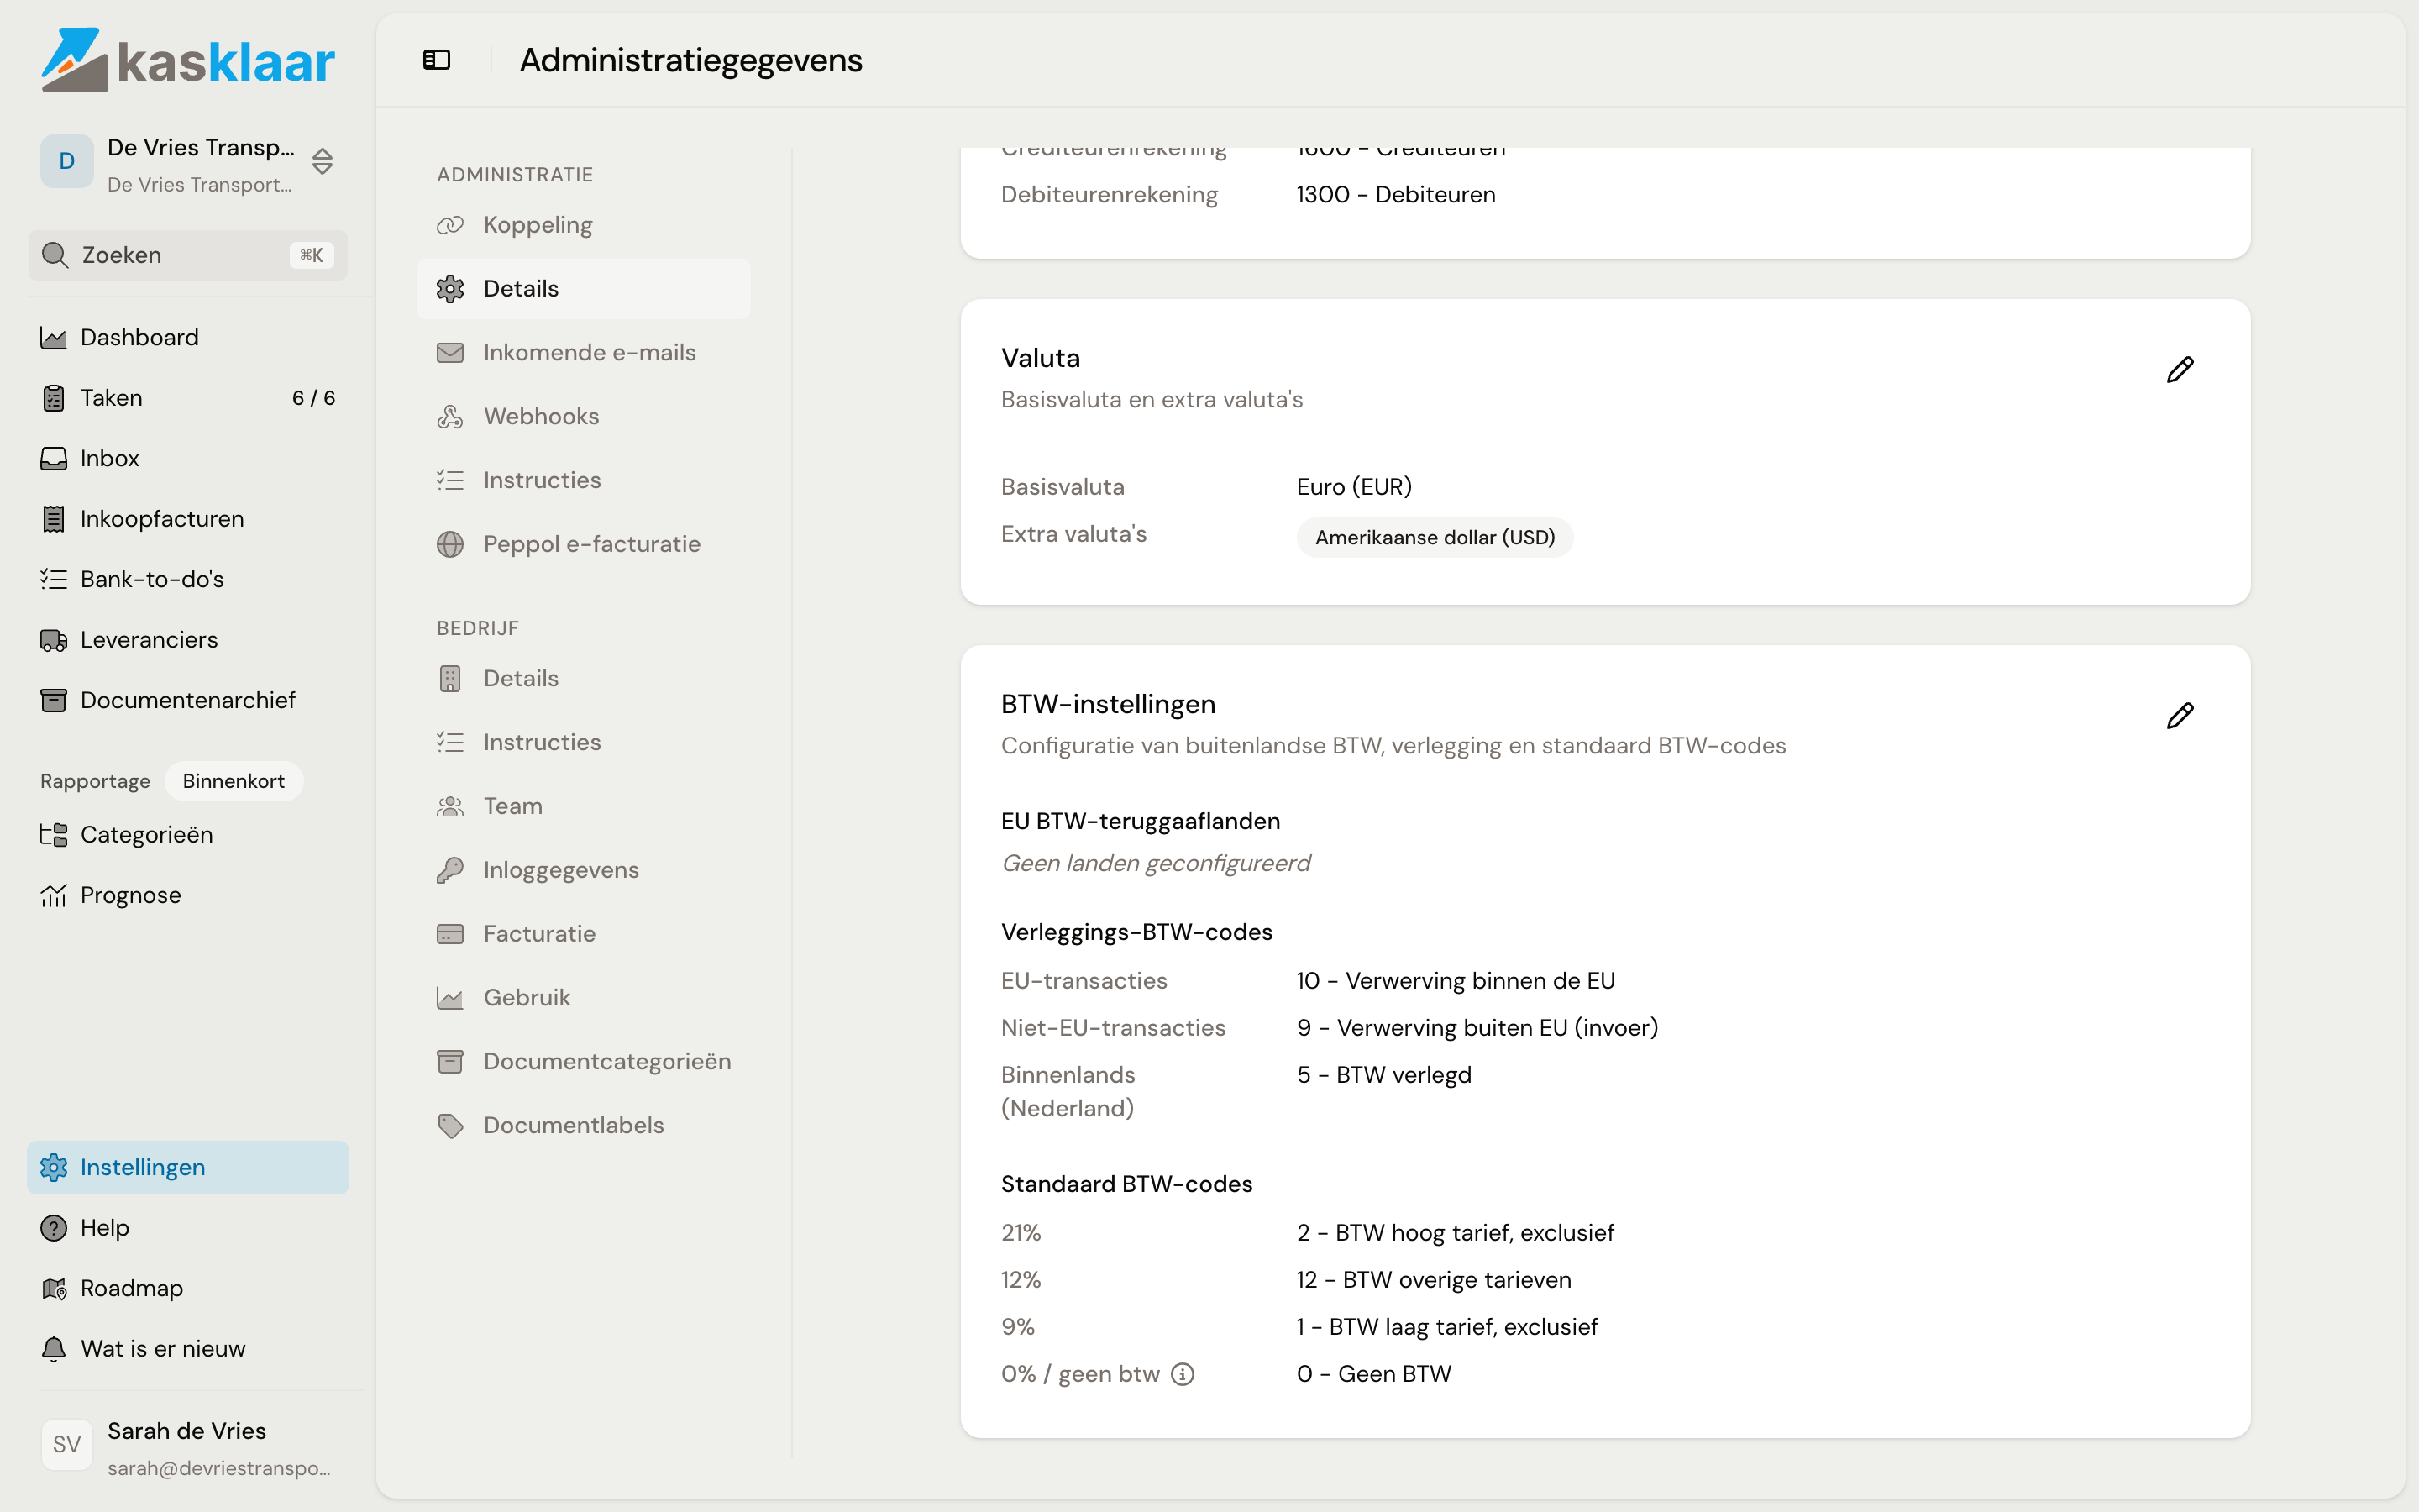Open Inkomende e-mails settings
The height and width of the screenshot is (1512, 2419).
584,353
